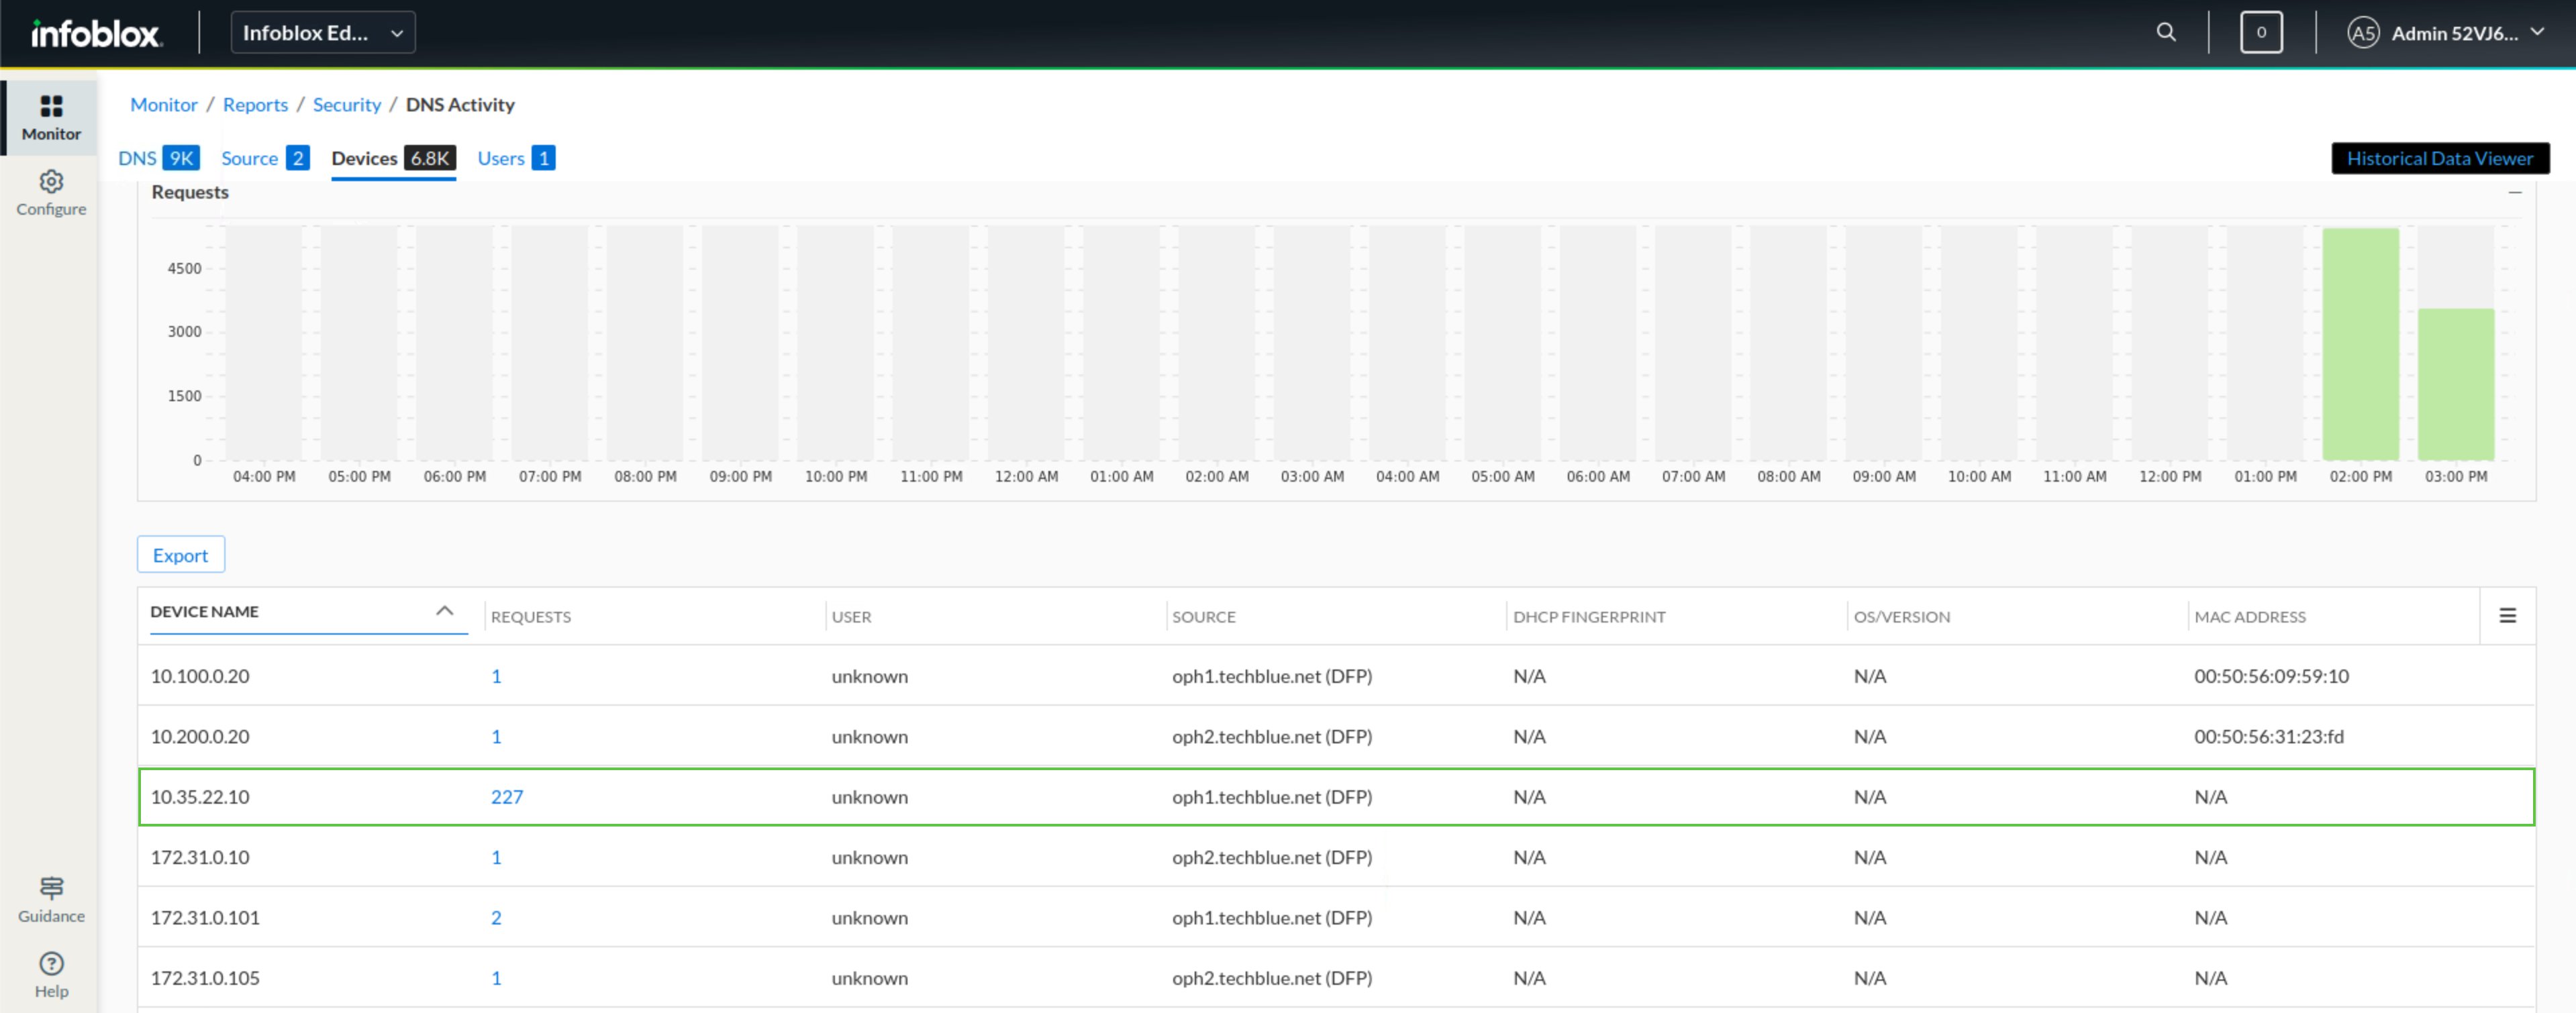Click the Export button

(180, 555)
